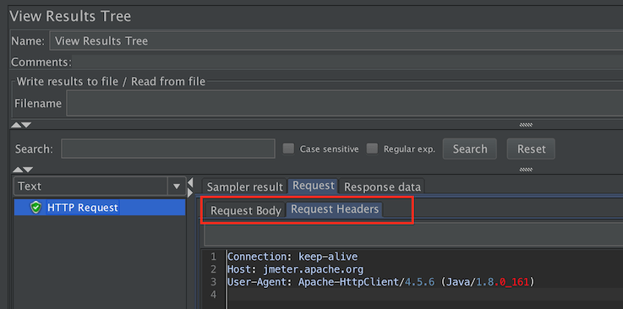623x309 pixels.
Task: Switch to the Sampler result tab
Action: pyautogui.click(x=245, y=187)
